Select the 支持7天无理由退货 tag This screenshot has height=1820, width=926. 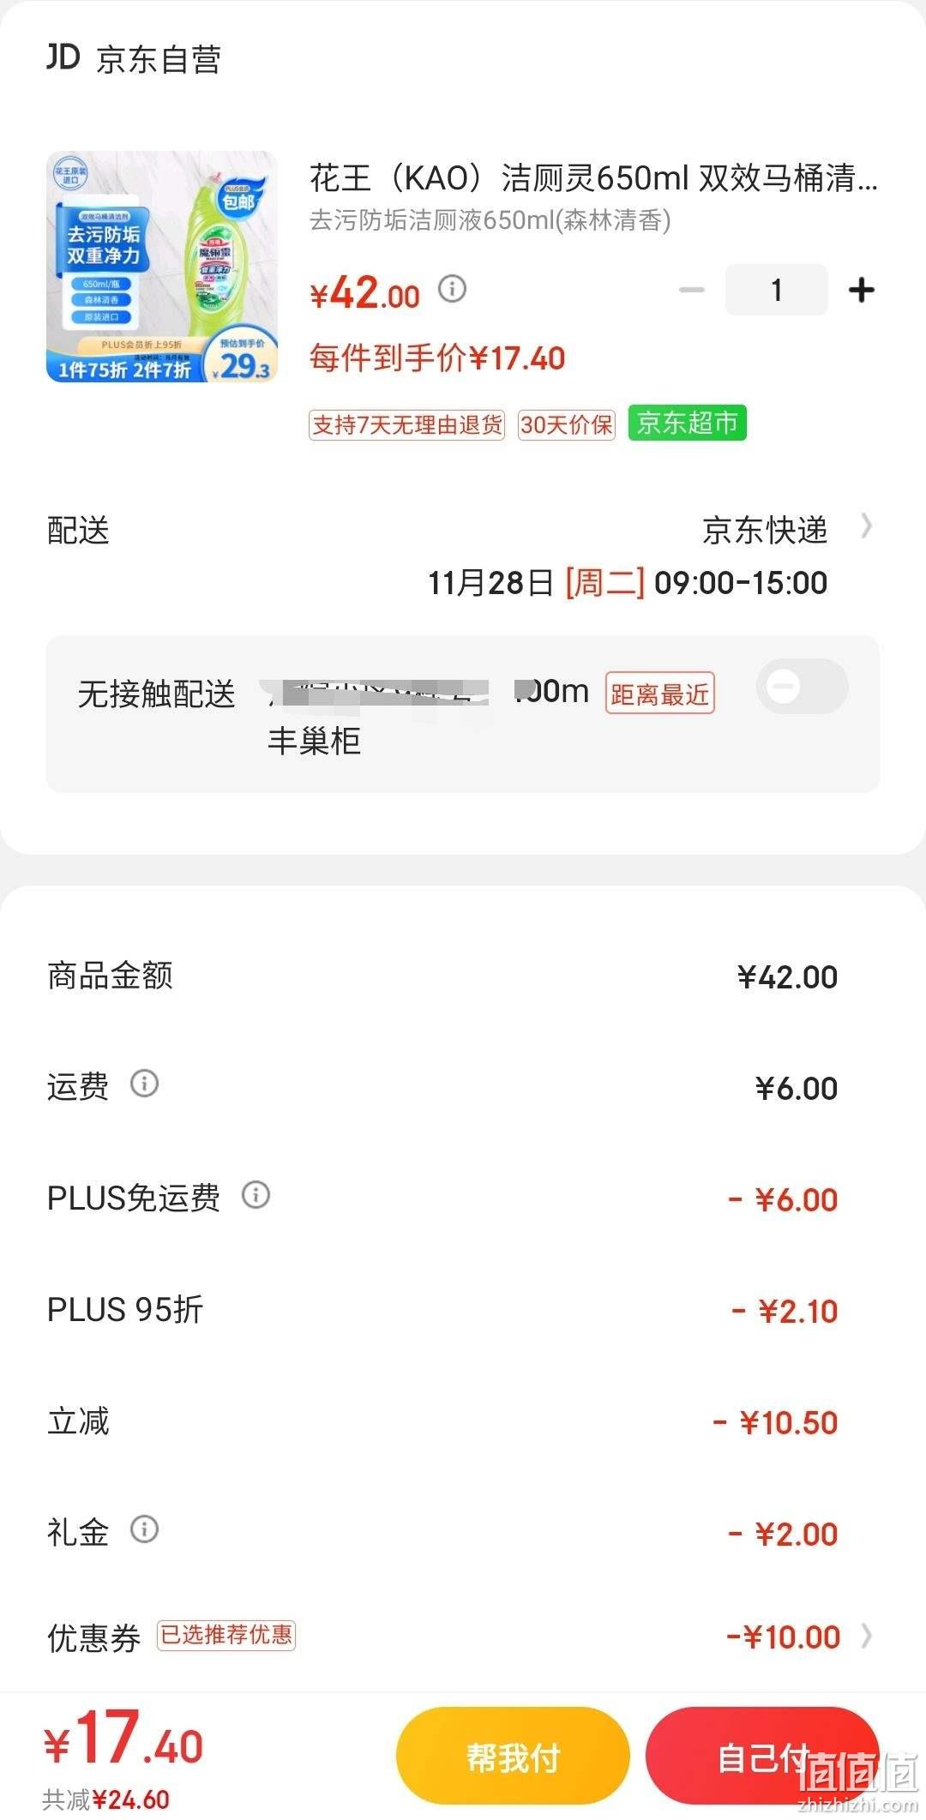(407, 424)
